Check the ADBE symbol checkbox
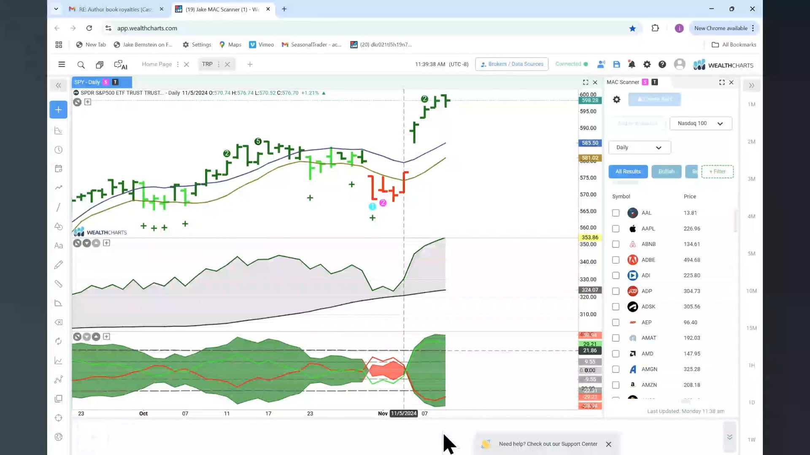The width and height of the screenshot is (810, 455). tap(616, 260)
